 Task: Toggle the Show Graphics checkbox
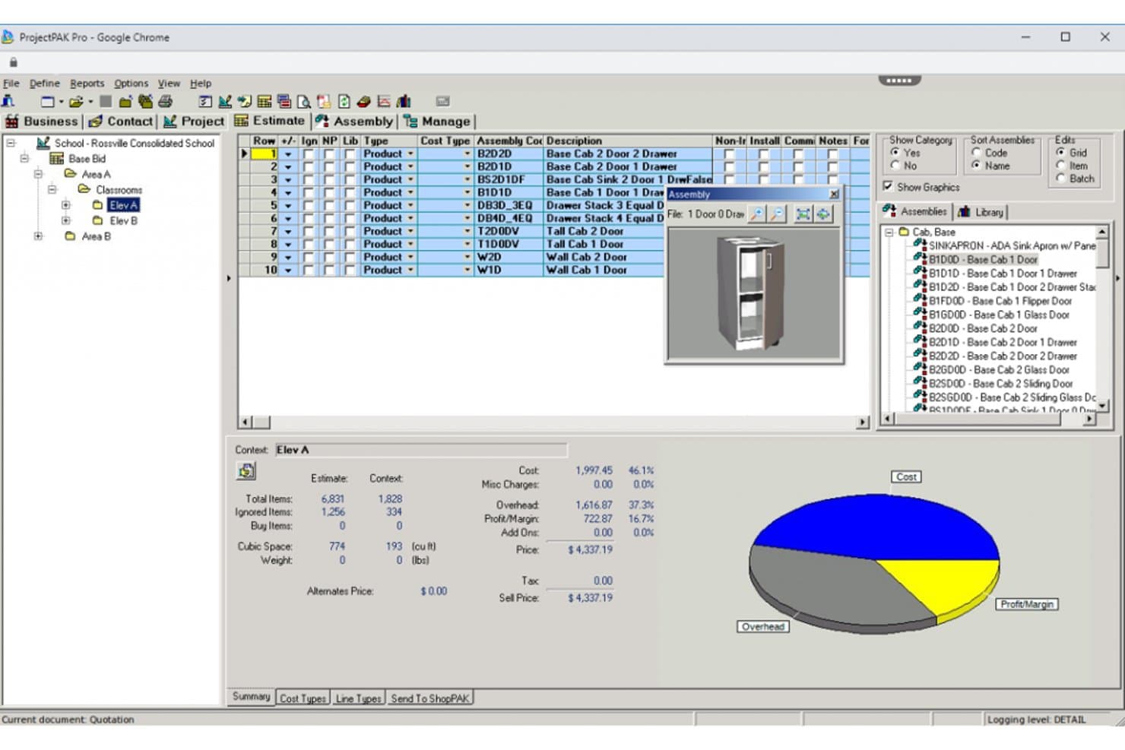pyautogui.click(x=888, y=186)
